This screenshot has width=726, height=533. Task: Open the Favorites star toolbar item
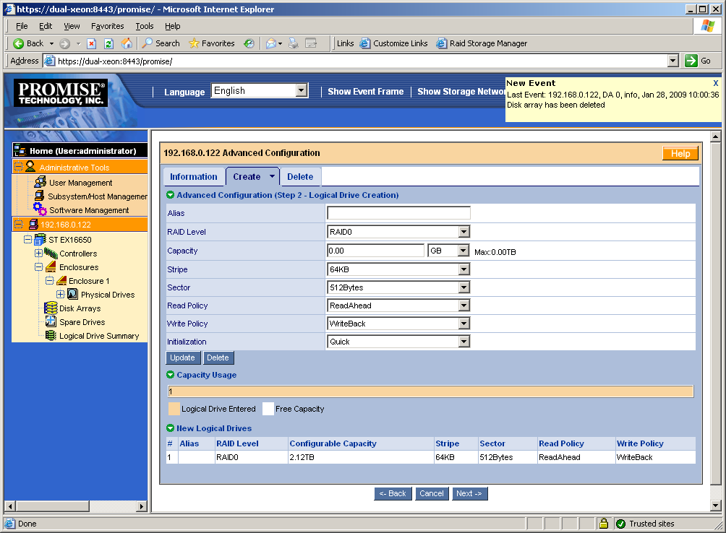[x=212, y=43]
